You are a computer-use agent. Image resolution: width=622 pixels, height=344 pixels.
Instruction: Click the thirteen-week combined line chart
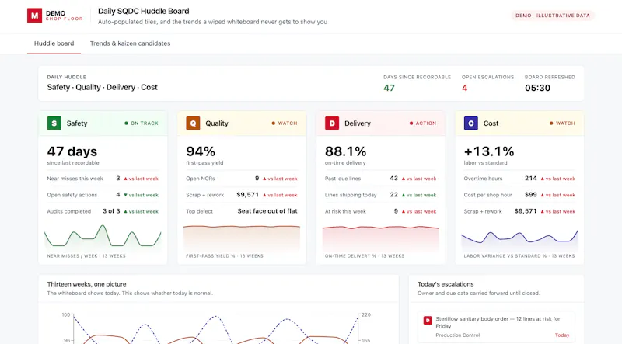[x=216, y=328]
